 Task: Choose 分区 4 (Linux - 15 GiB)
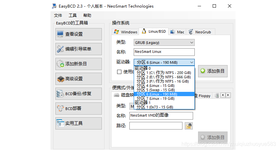click(x=164, y=86)
